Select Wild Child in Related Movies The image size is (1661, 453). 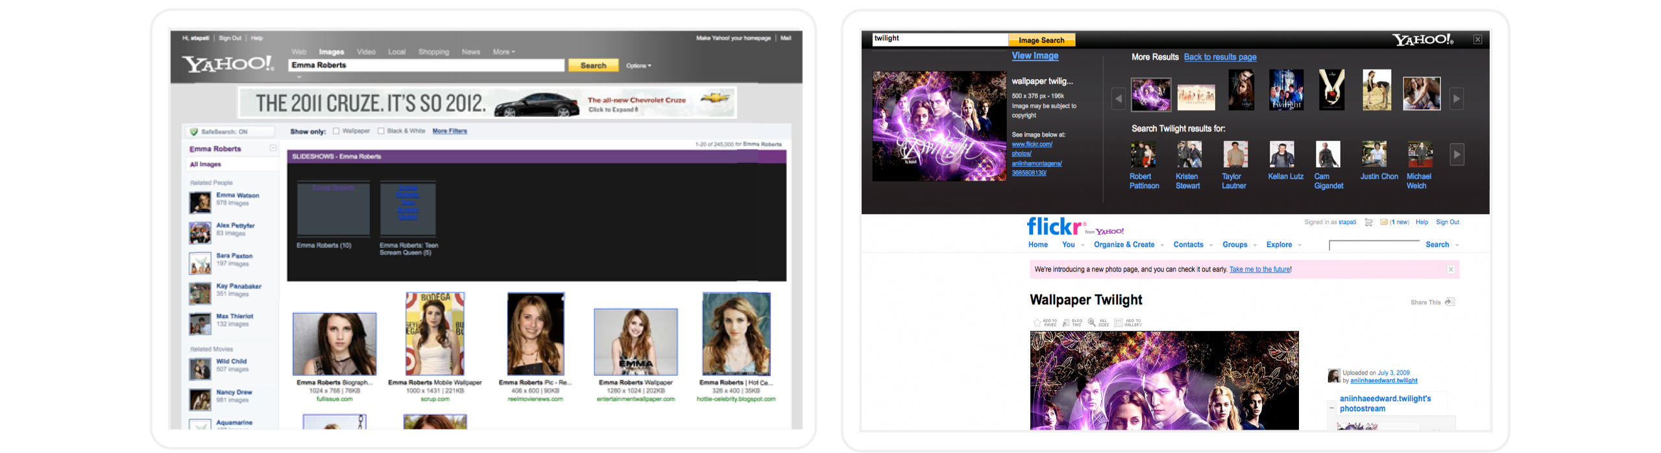click(231, 361)
